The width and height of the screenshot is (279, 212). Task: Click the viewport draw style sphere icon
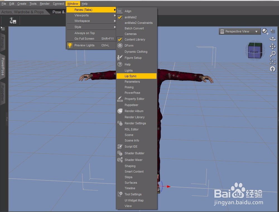point(265,31)
